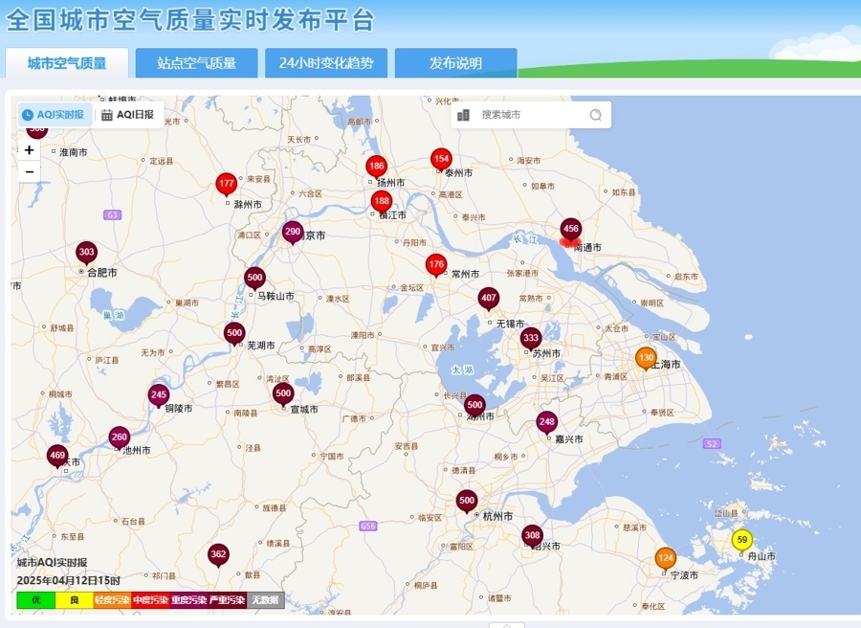Click the map zoom out minus button
861x628 pixels.
coord(29,171)
